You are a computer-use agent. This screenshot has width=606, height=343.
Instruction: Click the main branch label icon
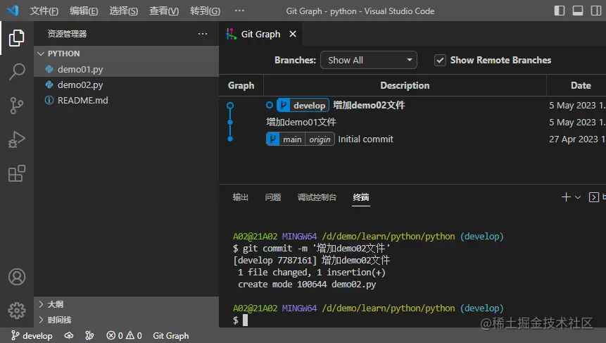click(x=273, y=139)
